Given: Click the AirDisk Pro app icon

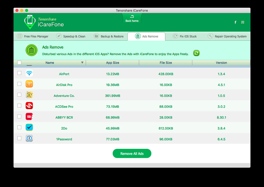Looking at the screenshot, I should coord(29,84).
